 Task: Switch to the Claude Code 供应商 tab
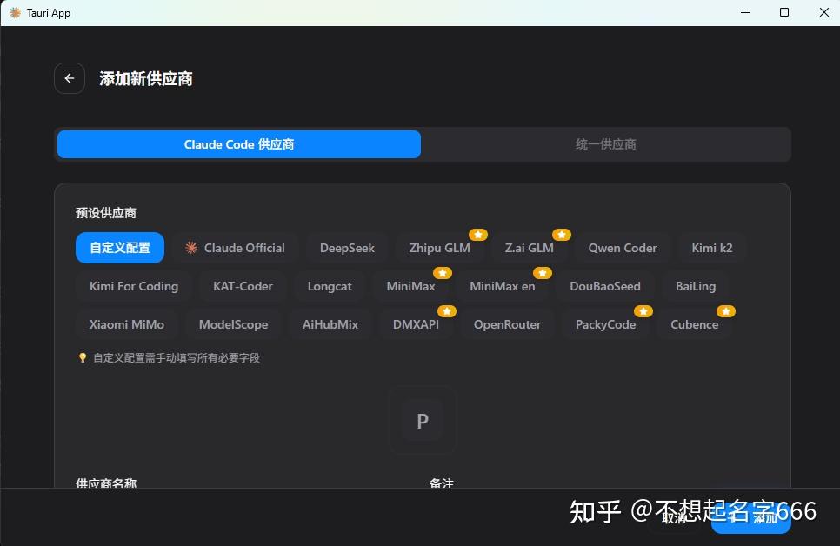238,143
